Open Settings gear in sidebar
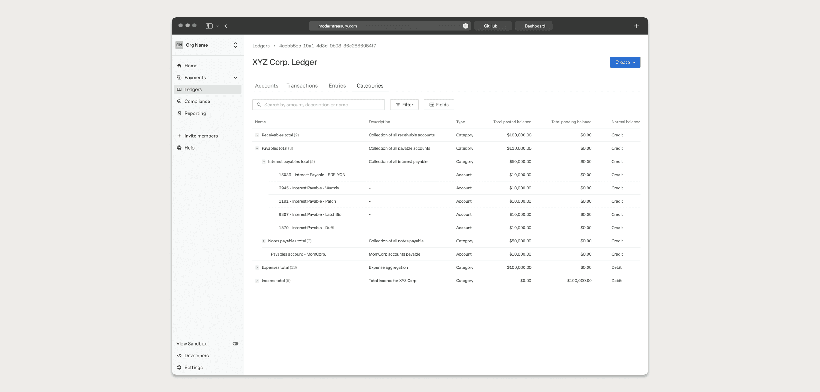820x392 pixels. click(179, 367)
